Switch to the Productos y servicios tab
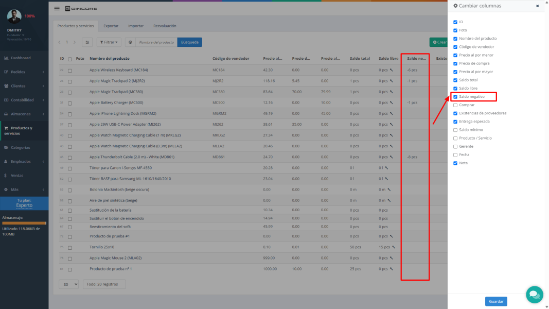Viewport: 549px width, 309px height. 76,26
